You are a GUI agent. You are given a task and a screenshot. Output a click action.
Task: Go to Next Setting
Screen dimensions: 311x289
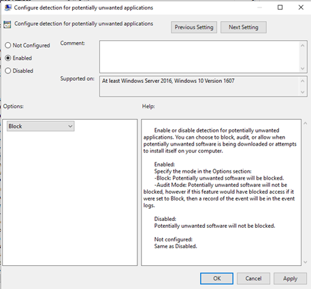[244, 27]
